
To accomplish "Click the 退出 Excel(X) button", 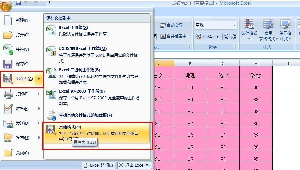I will 134,165.
